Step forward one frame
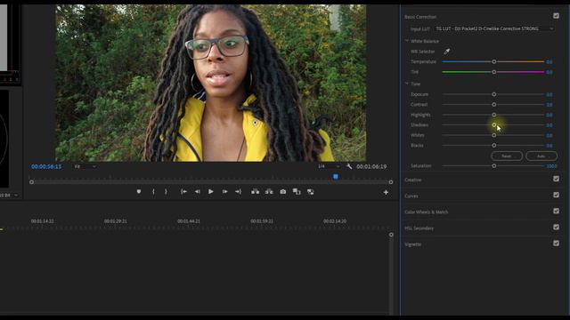 (225, 192)
